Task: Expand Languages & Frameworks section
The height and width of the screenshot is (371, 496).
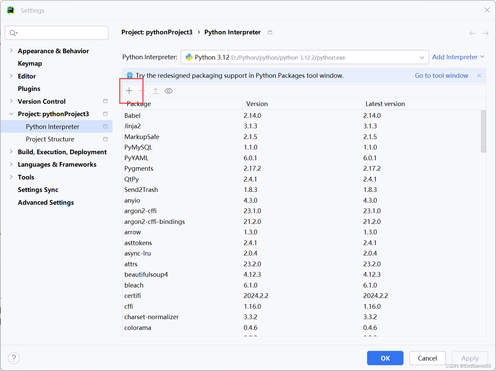Action: [11, 164]
